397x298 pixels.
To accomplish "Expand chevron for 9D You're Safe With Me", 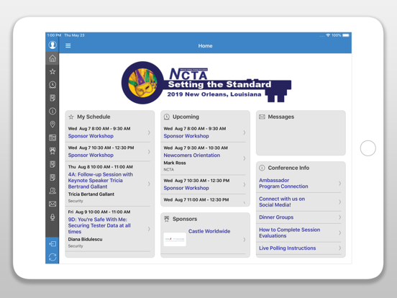I will [149, 229].
